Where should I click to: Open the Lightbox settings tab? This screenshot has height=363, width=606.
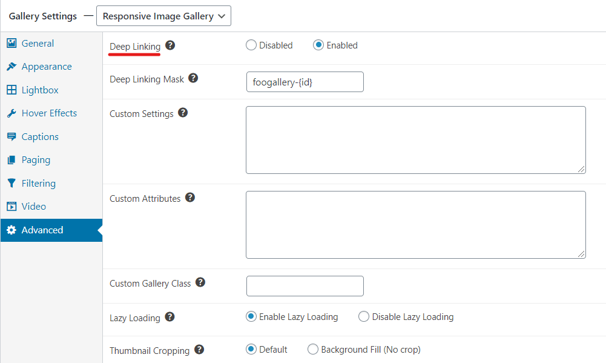pyautogui.click(x=51, y=90)
